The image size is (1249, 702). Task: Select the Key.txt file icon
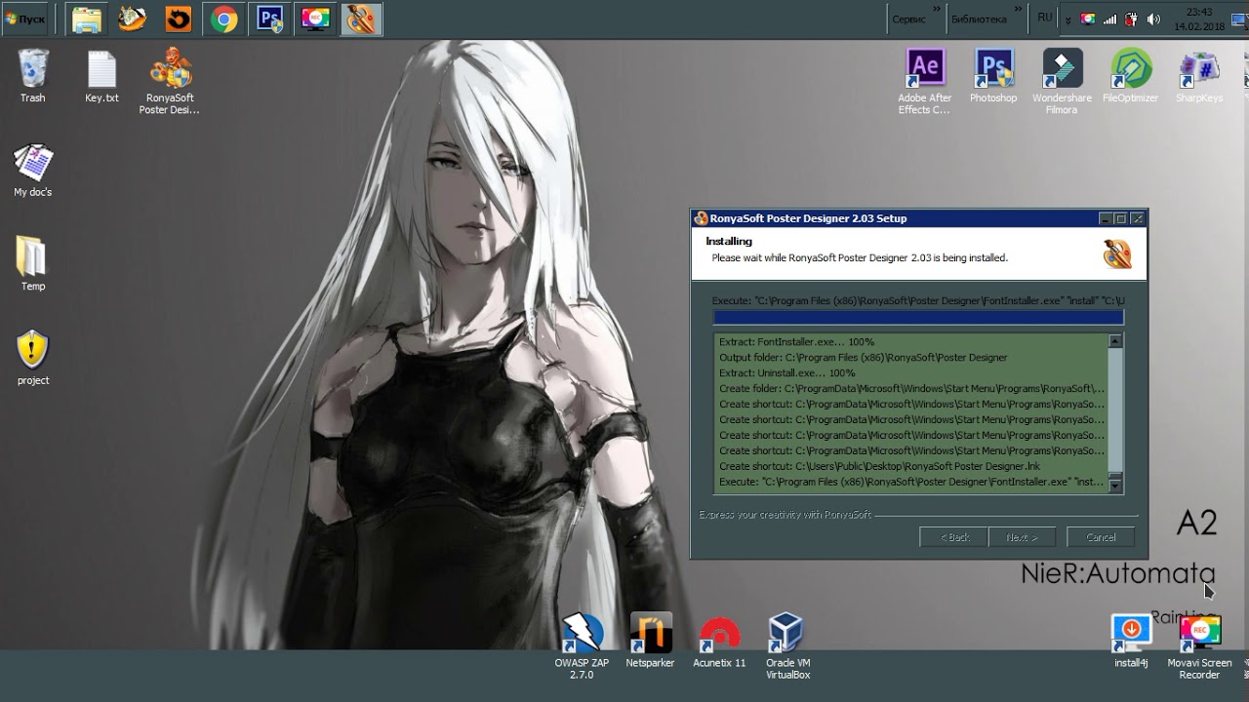point(101,76)
